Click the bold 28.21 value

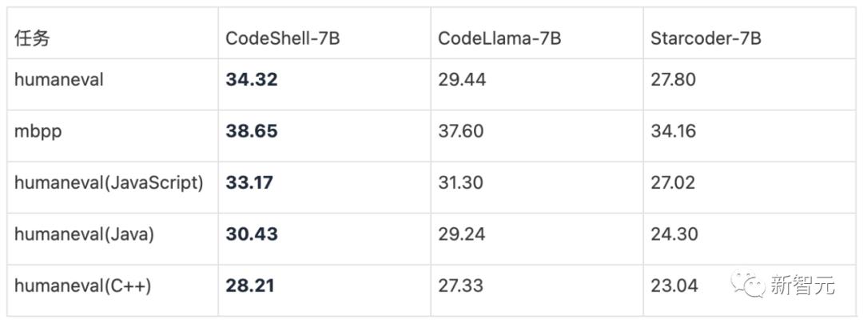249,285
